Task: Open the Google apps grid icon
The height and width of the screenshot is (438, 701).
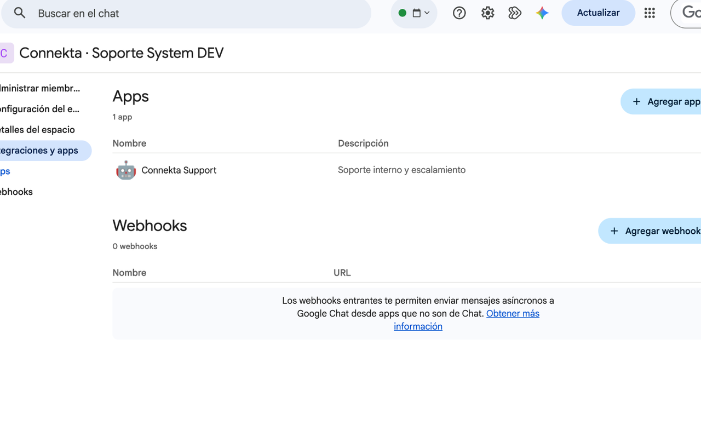Action: pyautogui.click(x=650, y=13)
